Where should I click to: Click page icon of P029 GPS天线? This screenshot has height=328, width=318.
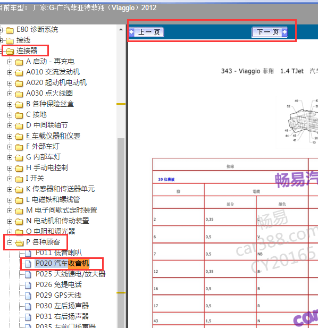tap(28, 296)
